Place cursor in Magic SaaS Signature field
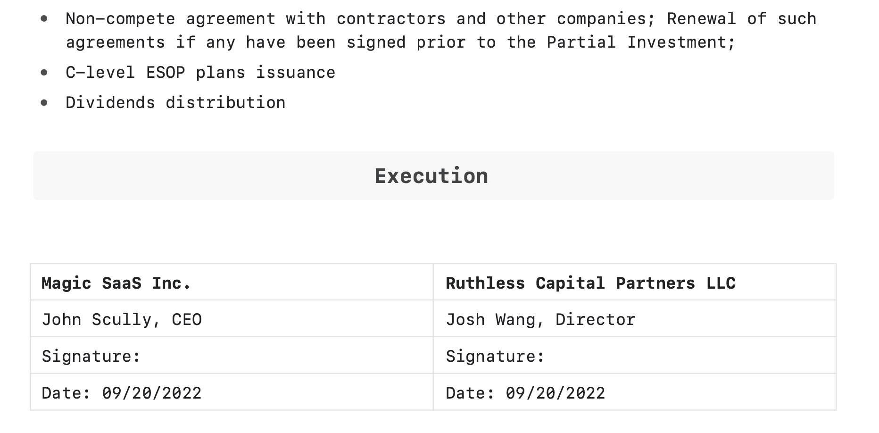This screenshot has width=879, height=433. tap(232, 356)
